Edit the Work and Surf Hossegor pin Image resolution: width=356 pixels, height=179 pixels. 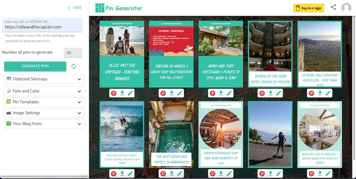[x=229, y=93]
